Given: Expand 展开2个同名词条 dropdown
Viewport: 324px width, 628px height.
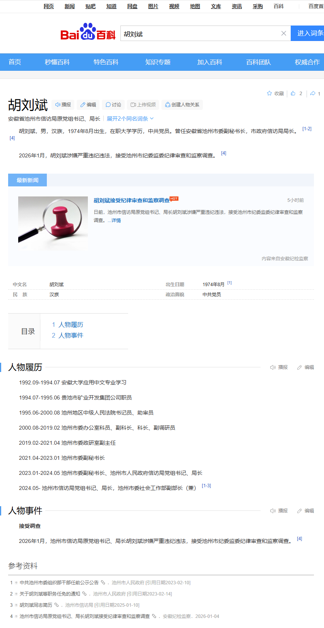Looking at the screenshot, I should (x=130, y=119).
